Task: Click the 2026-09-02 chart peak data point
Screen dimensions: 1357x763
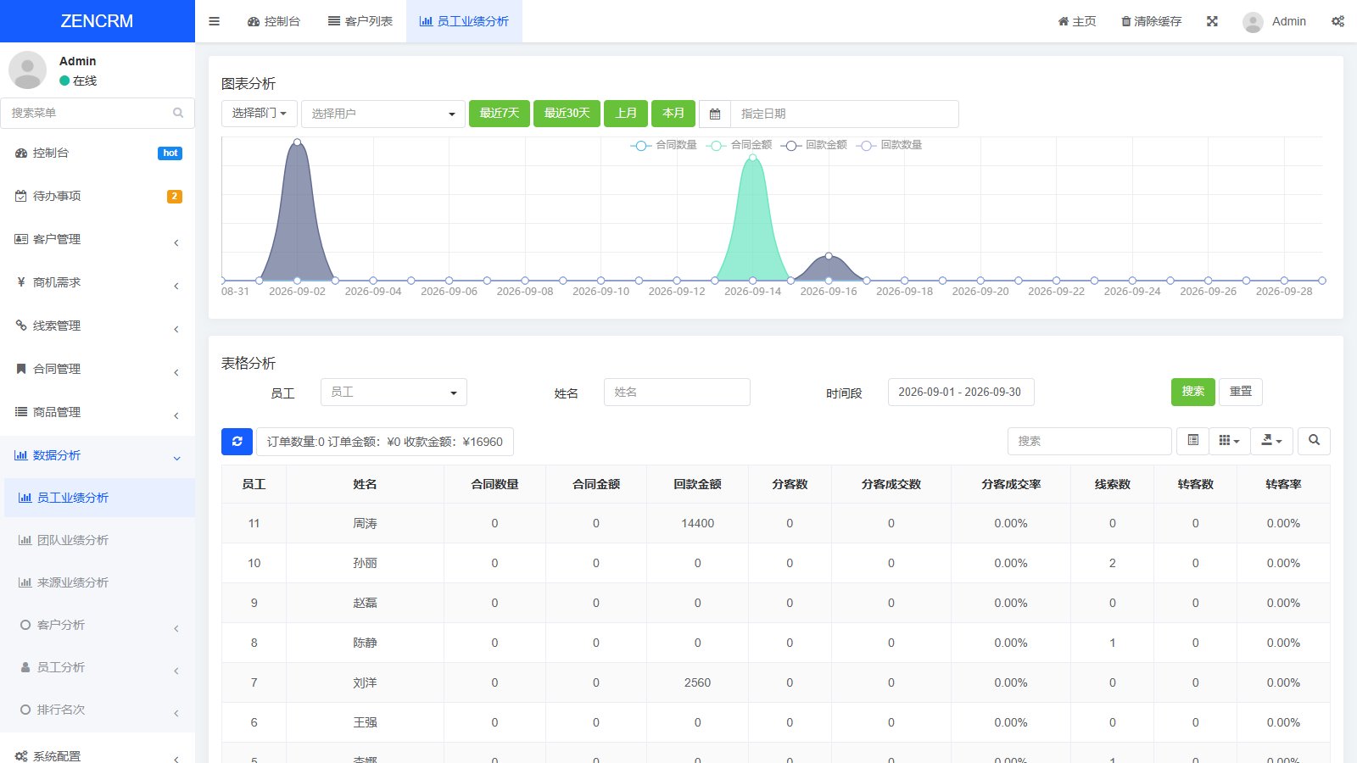Action: pos(297,142)
